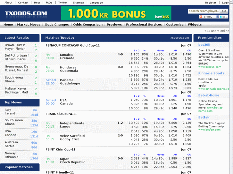Click the Register link
Viewport: 233px width, 174px height.
pyautogui.click(x=211, y=3)
